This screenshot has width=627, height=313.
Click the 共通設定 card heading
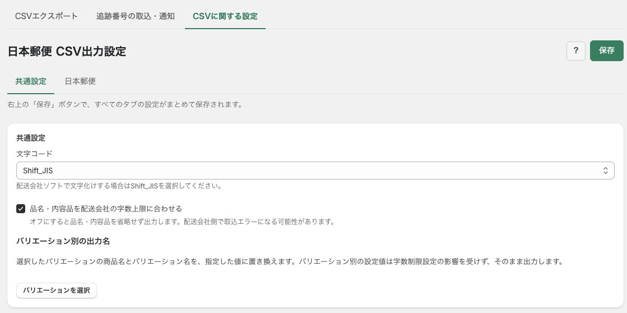31,138
